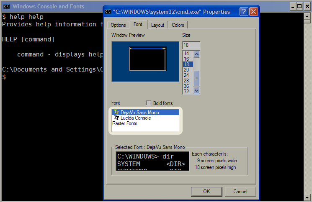The width and height of the screenshot is (312, 202).
Task: Select font size 28
Action: pos(188,81)
